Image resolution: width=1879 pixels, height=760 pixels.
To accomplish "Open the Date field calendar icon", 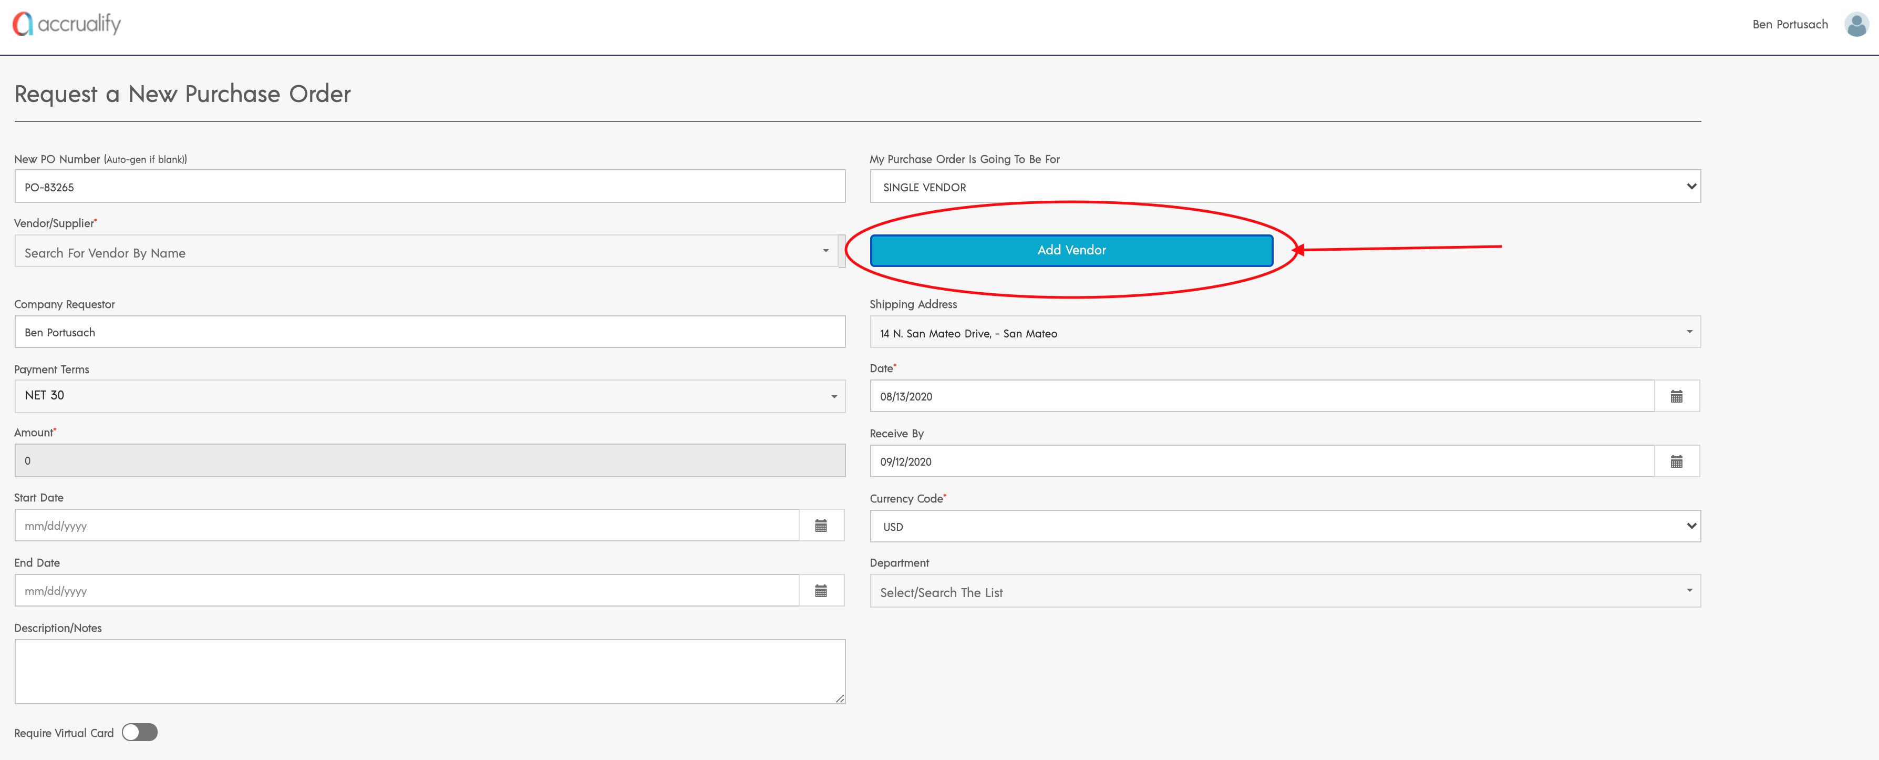I will click(1676, 396).
